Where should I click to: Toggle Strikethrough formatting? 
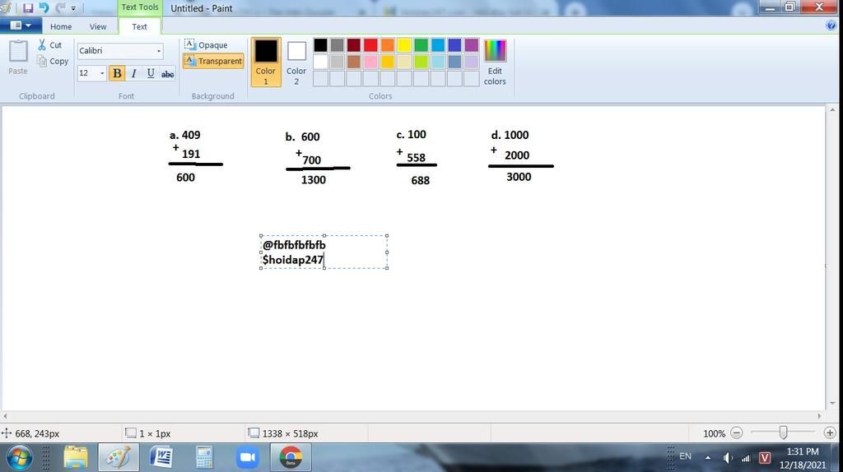(168, 73)
